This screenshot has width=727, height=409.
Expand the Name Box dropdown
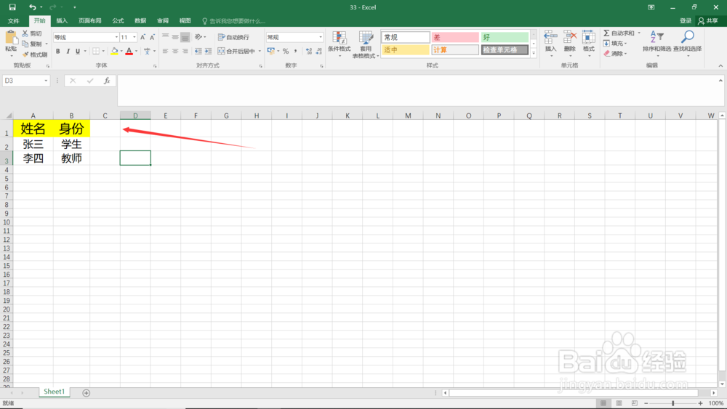coord(46,81)
